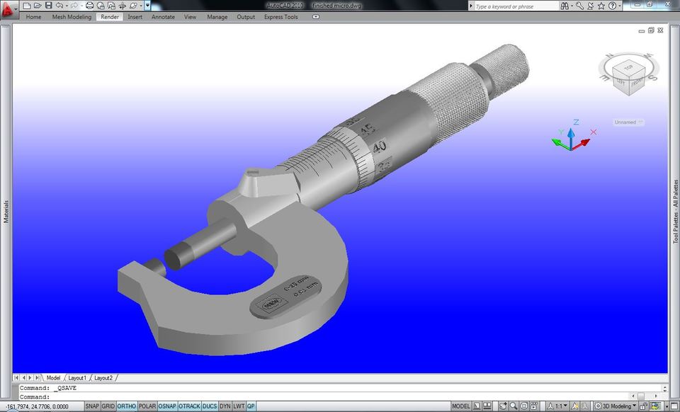Open the Zoom tool in status bar

513,406
